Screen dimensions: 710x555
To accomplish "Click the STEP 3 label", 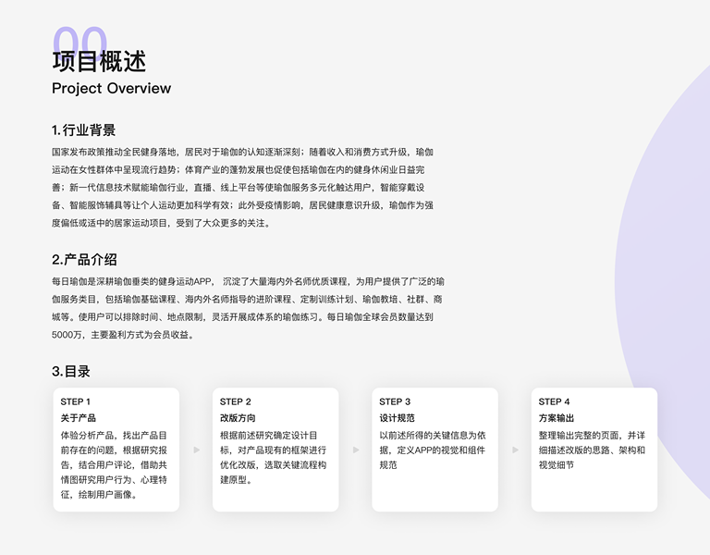I will (x=395, y=401).
